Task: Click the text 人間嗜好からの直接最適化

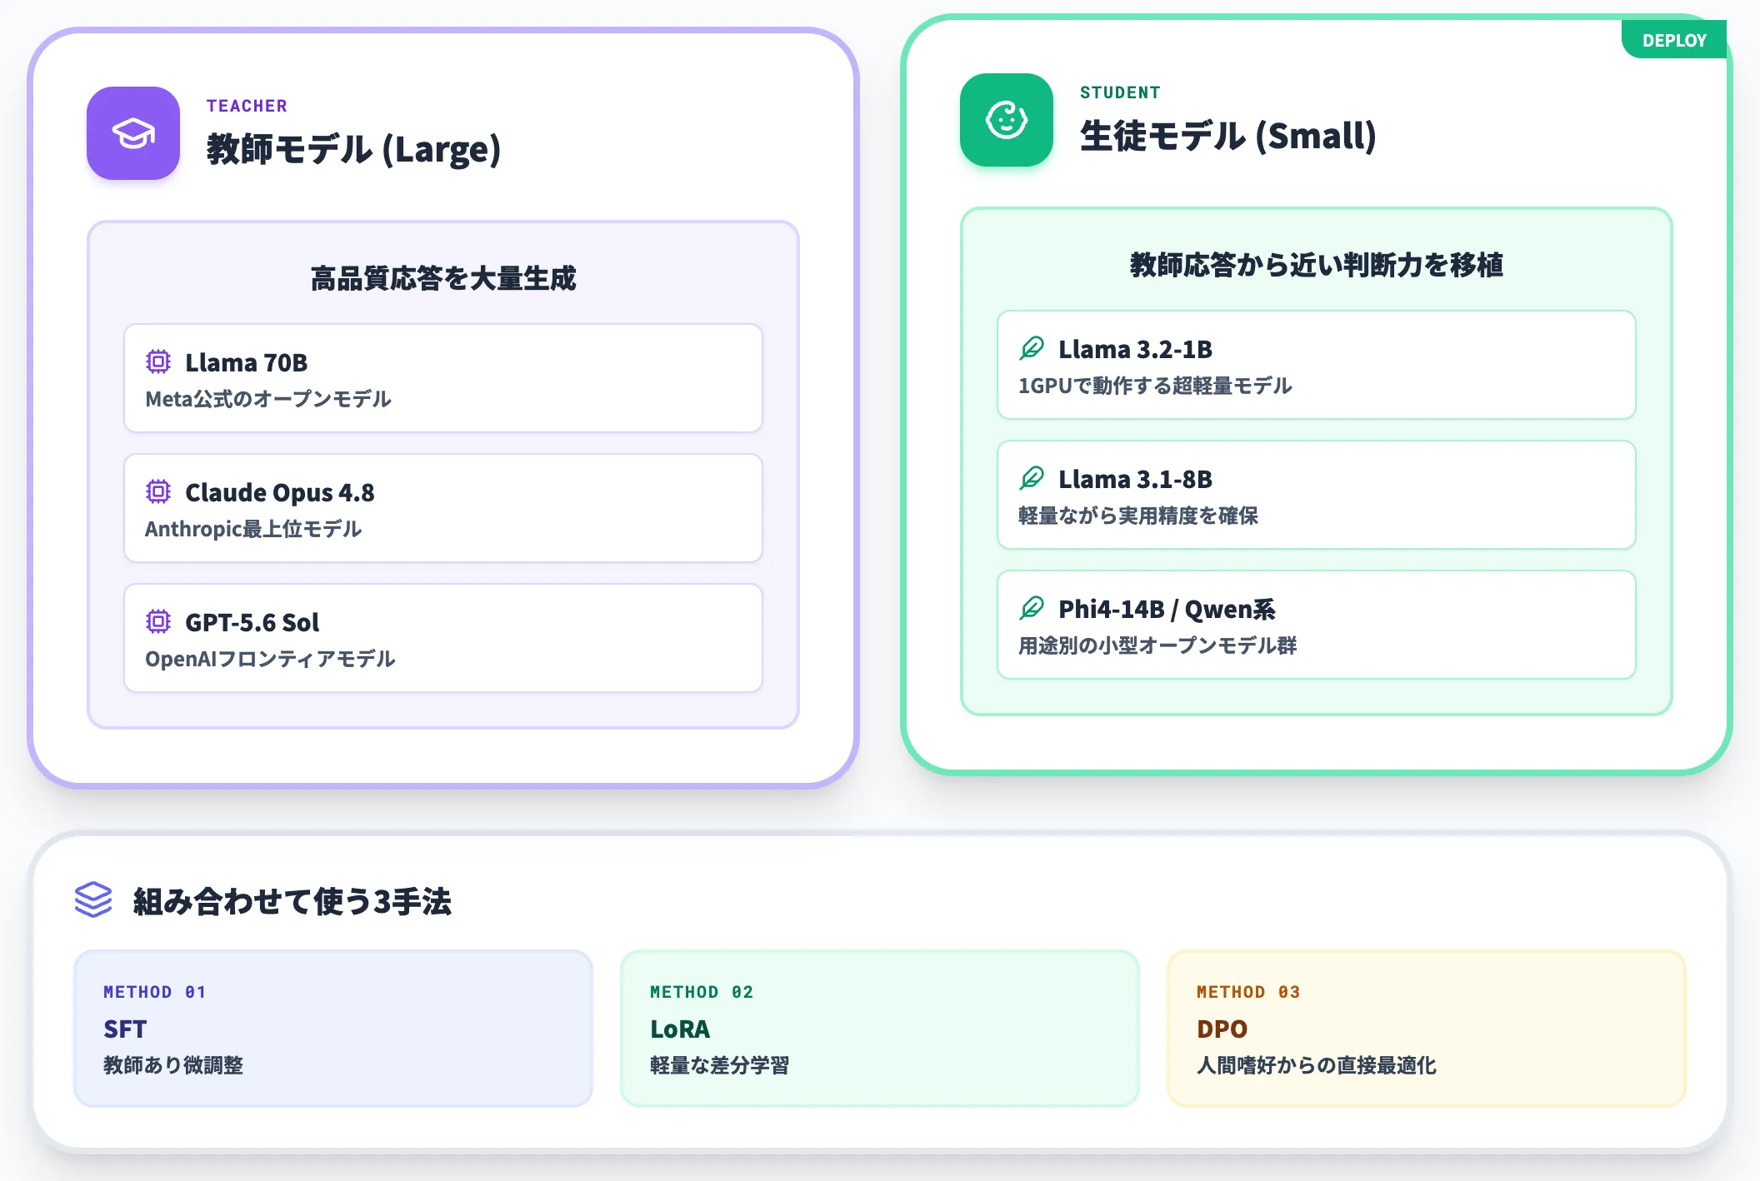Action: click(1317, 1065)
